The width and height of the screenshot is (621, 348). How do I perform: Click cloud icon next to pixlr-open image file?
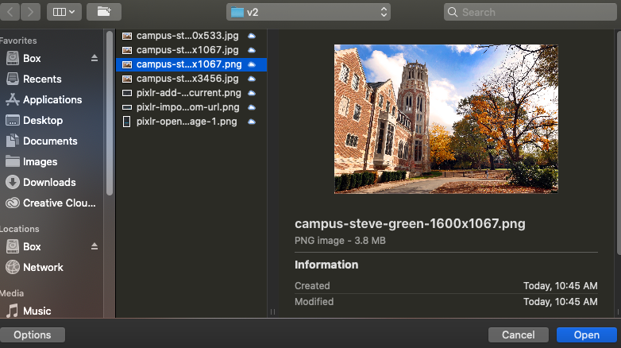tap(252, 122)
